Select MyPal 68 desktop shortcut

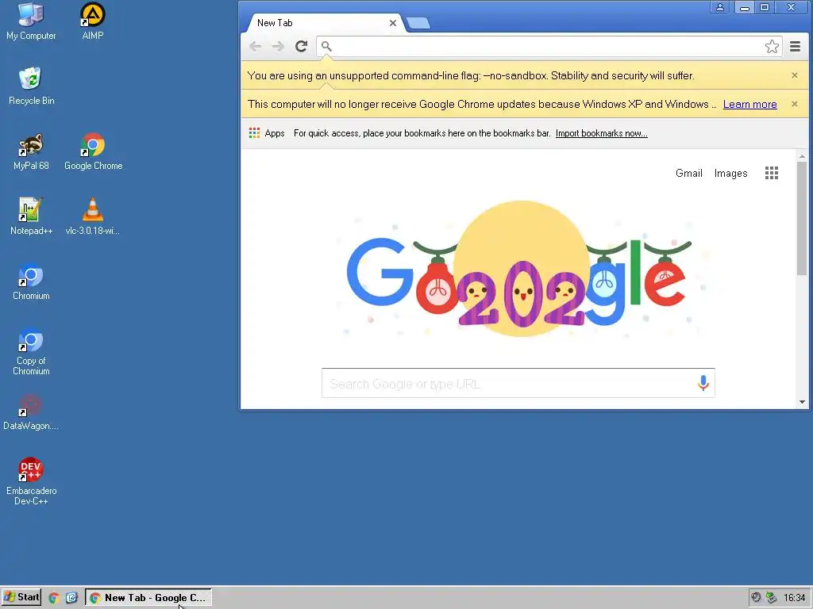pos(31,151)
